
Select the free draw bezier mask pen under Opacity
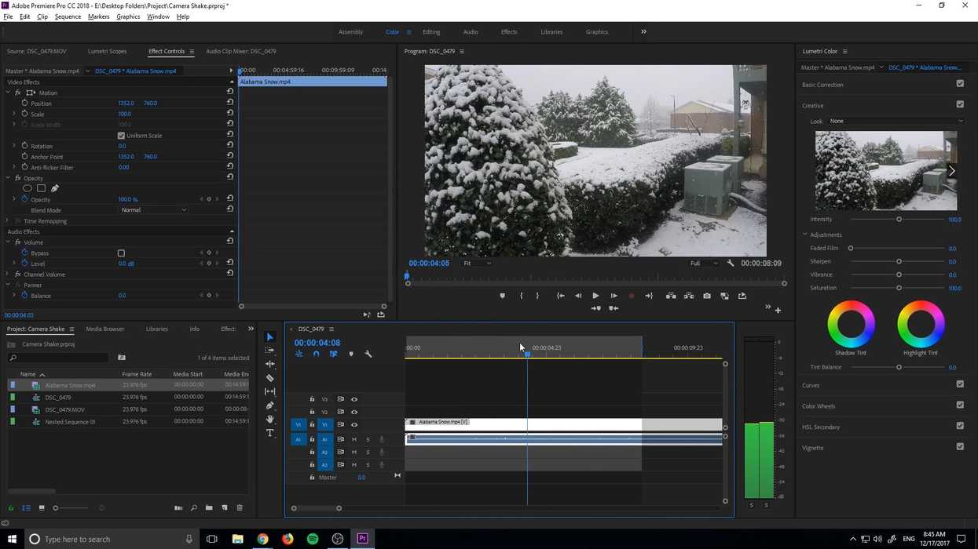(x=55, y=188)
